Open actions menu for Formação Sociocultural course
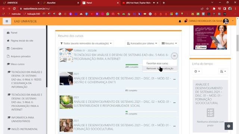The height and width of the screenshot is (134, 239). 174,126
